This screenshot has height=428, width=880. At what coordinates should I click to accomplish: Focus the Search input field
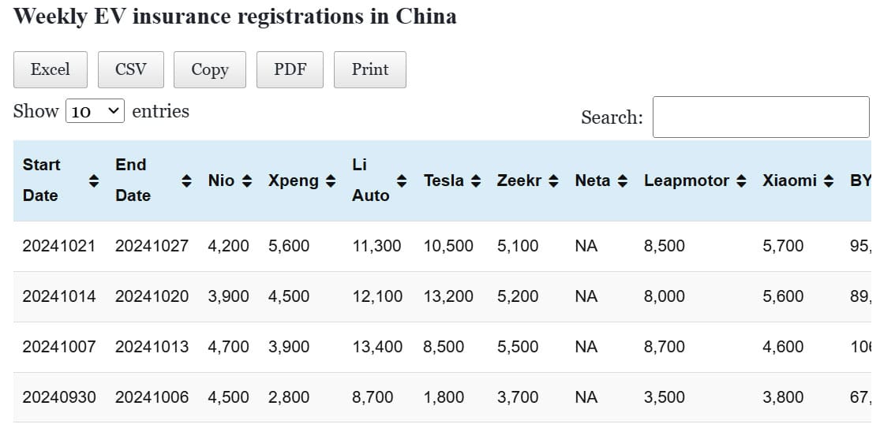point(760,117)
